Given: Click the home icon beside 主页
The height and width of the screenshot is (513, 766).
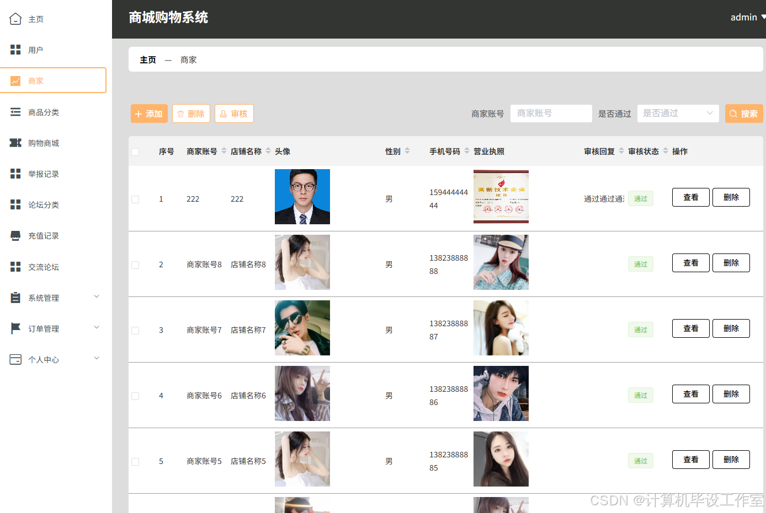Looking at the screenshot, I should (x=15, y=19).
